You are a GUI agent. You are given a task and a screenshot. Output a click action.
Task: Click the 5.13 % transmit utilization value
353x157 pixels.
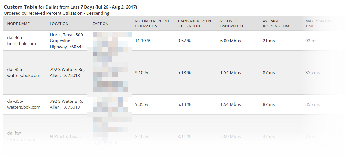(184, 104)
